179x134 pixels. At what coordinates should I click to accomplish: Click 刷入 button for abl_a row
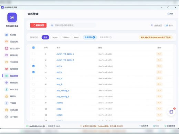[159, 66]
